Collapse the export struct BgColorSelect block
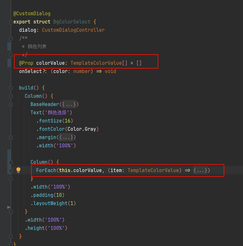Screen dimensions: 243x246 click(x=11, y=22)
